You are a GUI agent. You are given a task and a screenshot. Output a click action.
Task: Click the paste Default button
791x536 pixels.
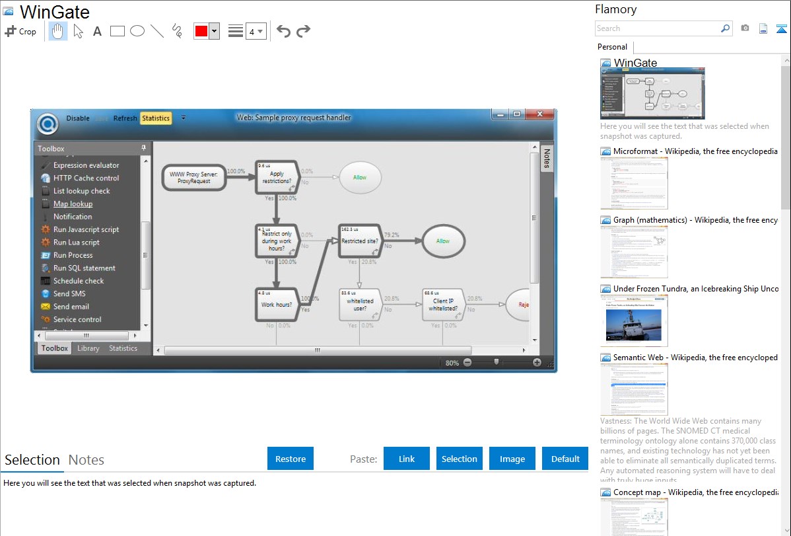click(x=565, y=459)
